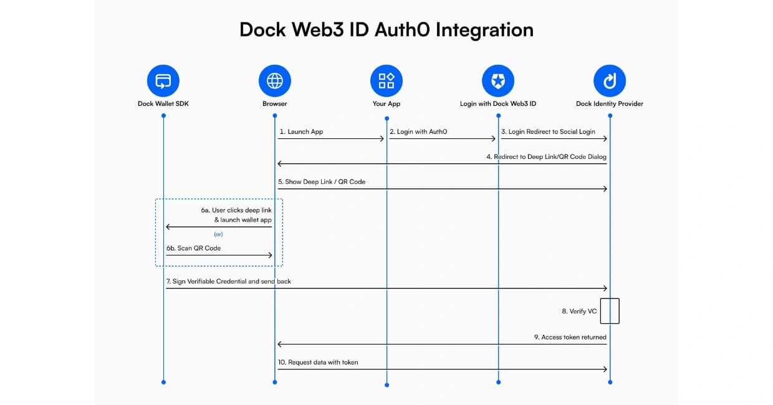The height and width of the screenshot is (405, 773).
Task: Select the Dock Identity Provider icon
Action: point(610,80)
